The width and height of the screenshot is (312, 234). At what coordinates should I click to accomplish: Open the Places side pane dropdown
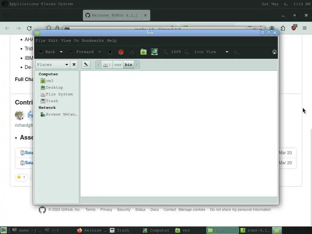click(53, 65)
